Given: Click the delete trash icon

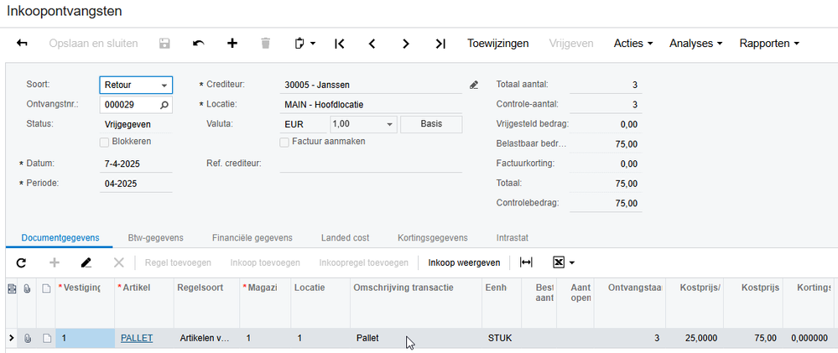Looking at the screenshot, I should click(266, 44).
